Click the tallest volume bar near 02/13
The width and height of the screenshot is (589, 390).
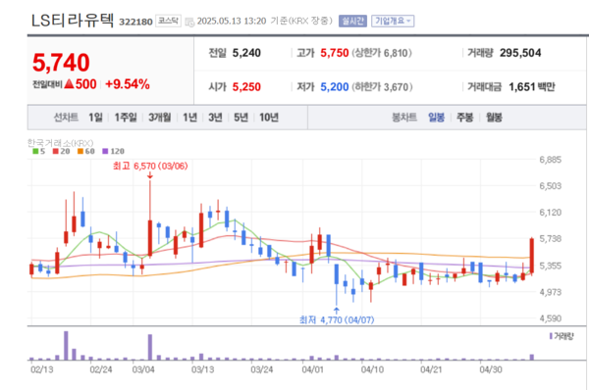66,345
